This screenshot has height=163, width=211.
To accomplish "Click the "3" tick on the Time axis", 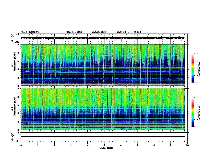I will (x=71, y=145).
